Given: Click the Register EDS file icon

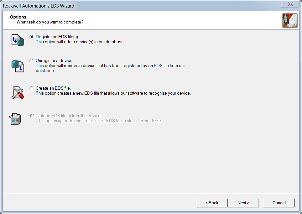Looking at the screenshot, I should pos(18,40).
